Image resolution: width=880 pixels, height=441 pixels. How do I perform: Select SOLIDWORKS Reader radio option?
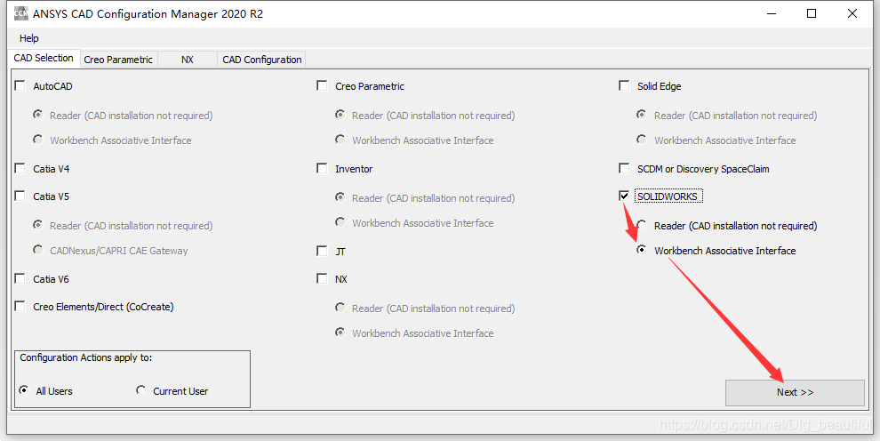[x=642, y=226]
